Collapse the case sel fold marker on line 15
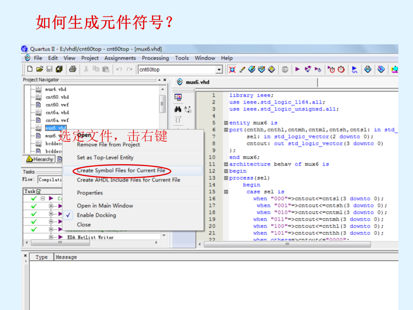Viewport: 413px width, 310px height. 226,192
